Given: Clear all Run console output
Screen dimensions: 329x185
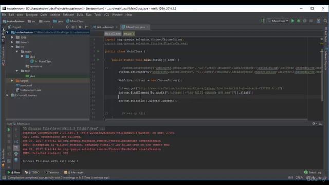Looking at the screenshot, I should (x=16, y=160).
